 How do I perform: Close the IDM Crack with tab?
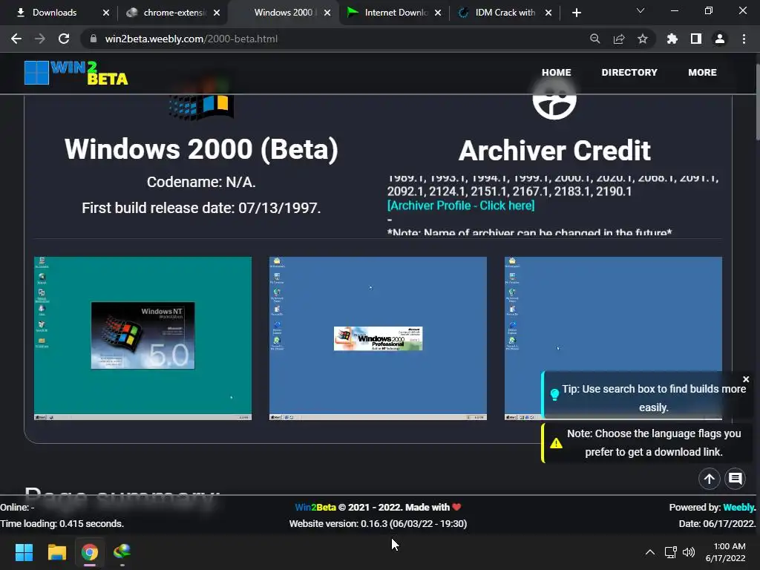pos(548,13)
